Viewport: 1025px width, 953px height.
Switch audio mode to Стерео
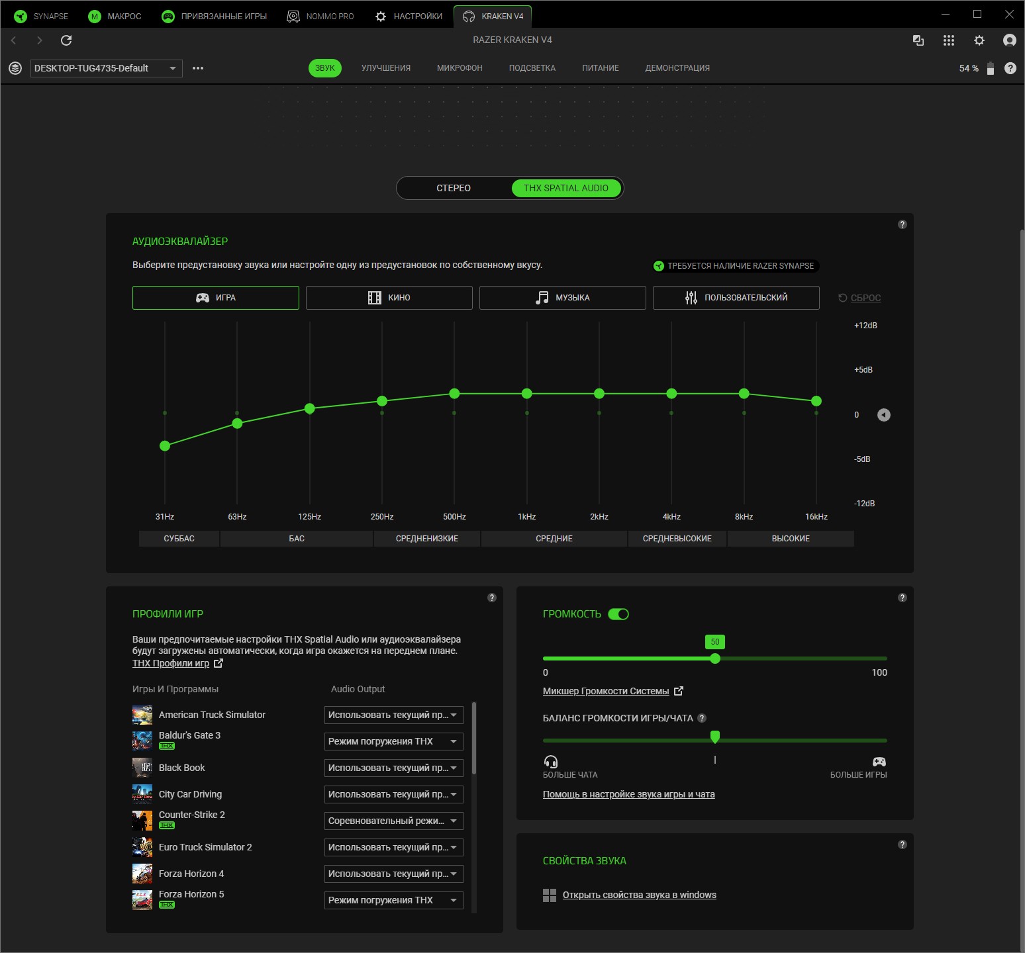click(454, 188)
